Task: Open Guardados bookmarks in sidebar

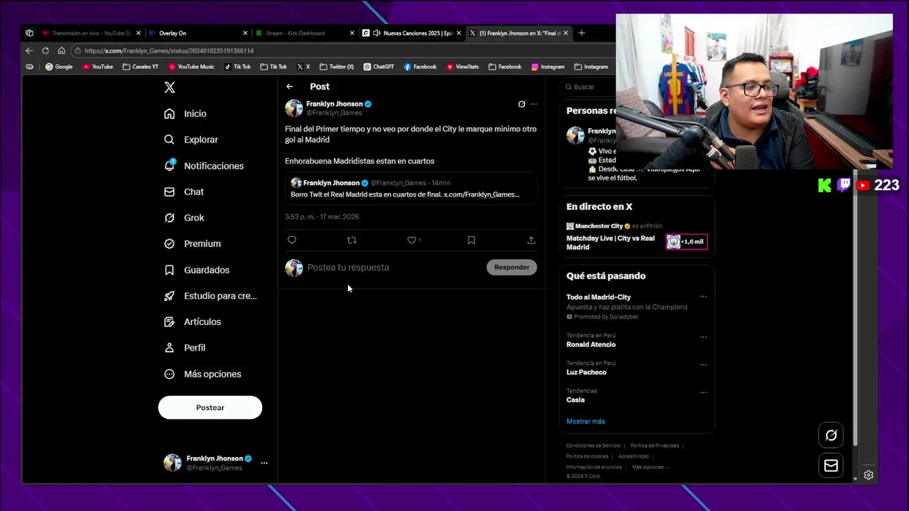Action: point(197,270)
